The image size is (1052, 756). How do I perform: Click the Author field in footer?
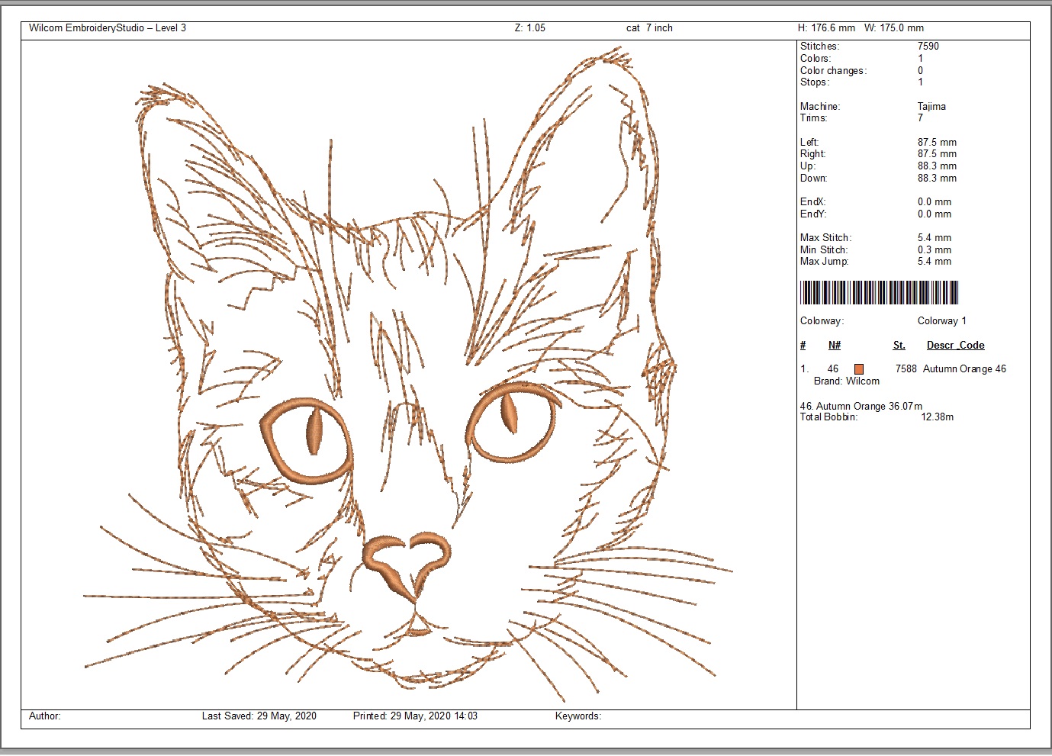point(45,716)
